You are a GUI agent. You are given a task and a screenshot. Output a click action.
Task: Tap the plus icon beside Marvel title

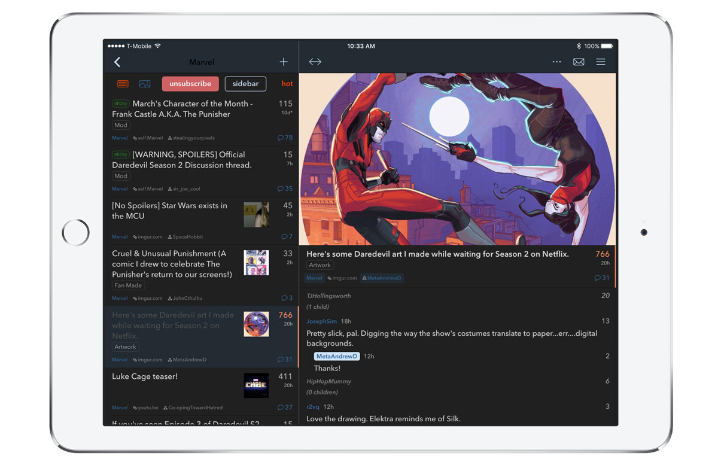tap(284, 62)
